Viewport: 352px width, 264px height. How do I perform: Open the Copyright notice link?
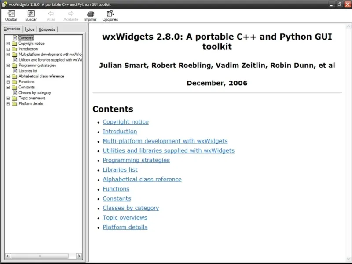(x=125, y=122)
